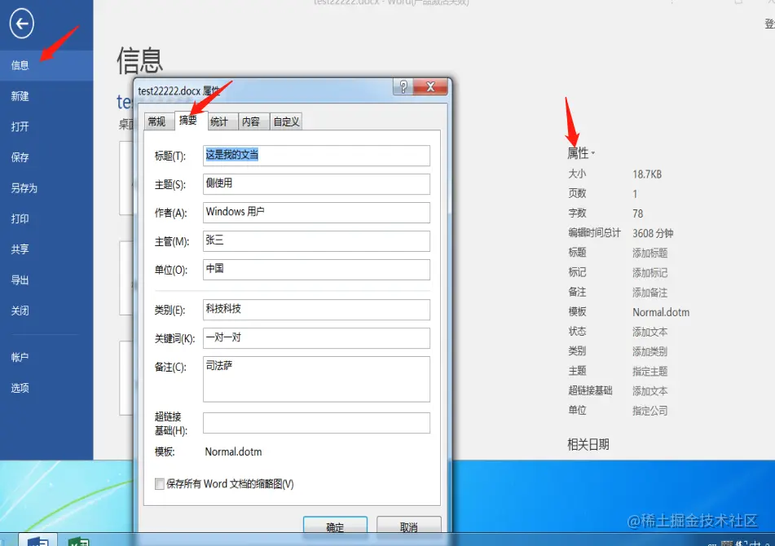Select 另存为 in the sidebar
Viewport: 775px width, 546px height.
pos(46,187)
